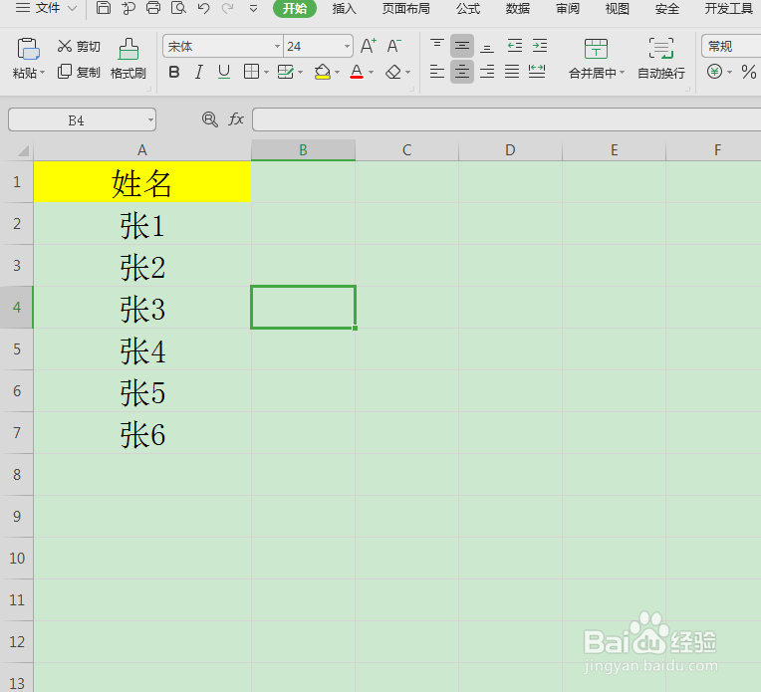This screenshot has width=761, height=692.
Task: Click inside the formula bar input
Action: tap(506, 119)
